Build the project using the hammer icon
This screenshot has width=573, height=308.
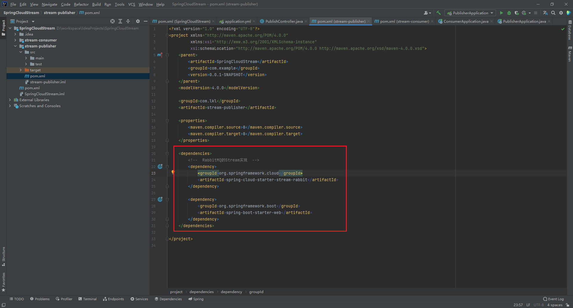click(x=438, y=13)
